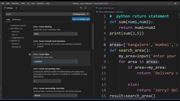Open Settings JSON file icon
This screenshot has height=101, width=180.
click(81, 8)
